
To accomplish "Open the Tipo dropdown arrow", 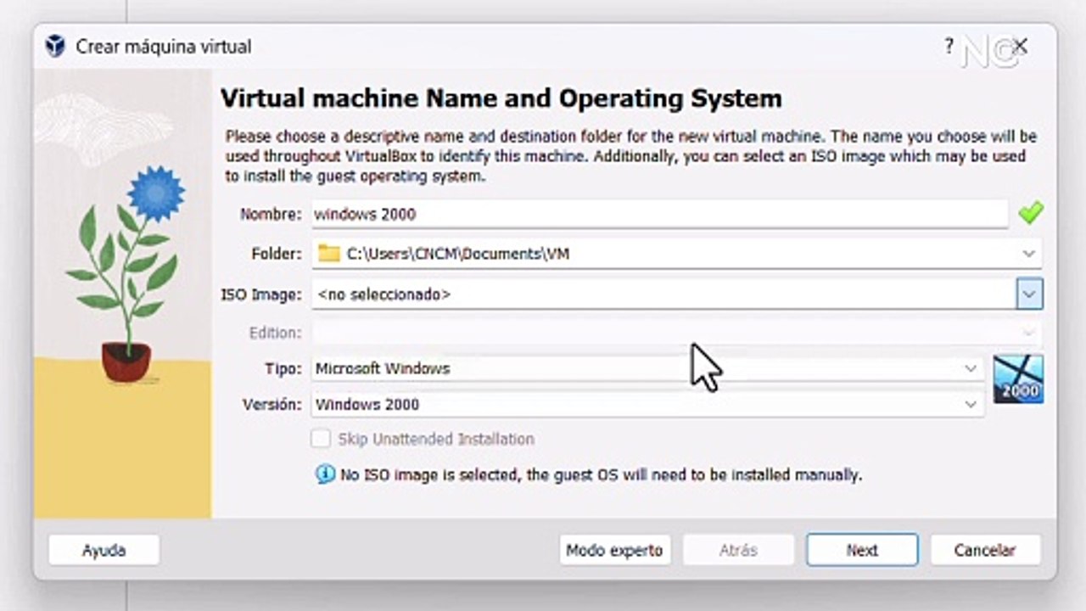I will coord(971,368).
